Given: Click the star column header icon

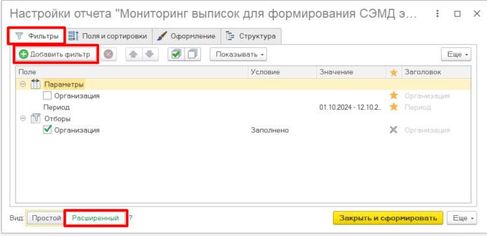Looking at the screenshot, I should (x=394, y=73).
